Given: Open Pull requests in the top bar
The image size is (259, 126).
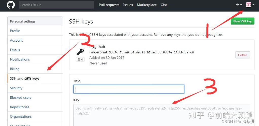Looking at the screenshot, I should pos(109,5).
